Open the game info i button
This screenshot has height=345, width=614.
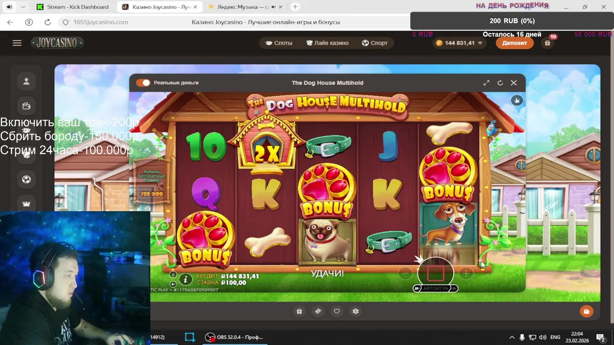coord(186,279)
